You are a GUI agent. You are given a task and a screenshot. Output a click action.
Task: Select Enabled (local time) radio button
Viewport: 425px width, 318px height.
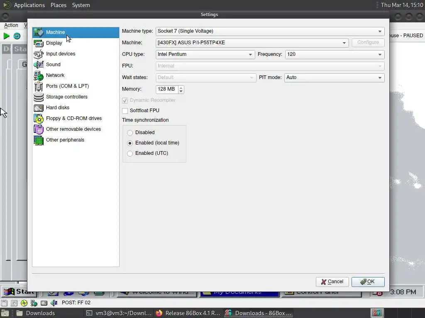coord(130,143)
